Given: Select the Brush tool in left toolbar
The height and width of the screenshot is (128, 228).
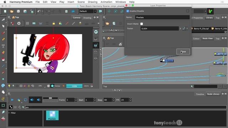Looking at the screenshot, I should (3, 33).
